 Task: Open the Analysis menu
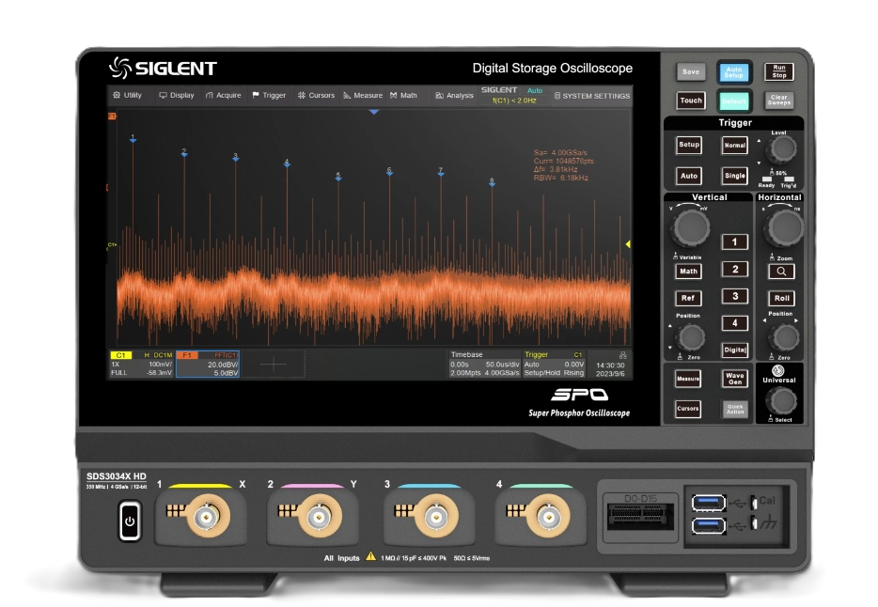point(454,95)
